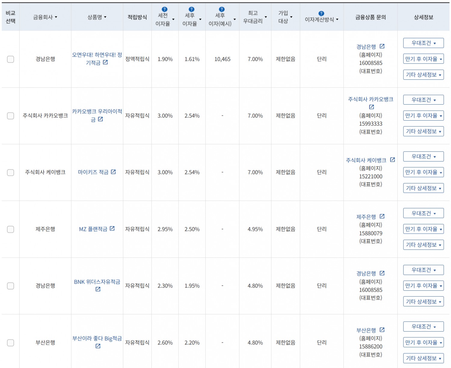Screen dimensions: 451x368
Task: Check compare box for 부산은행 row
Action: [x=11, y=343]
